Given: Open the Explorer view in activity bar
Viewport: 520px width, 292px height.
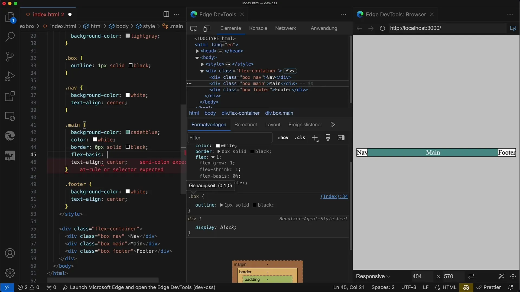Looking at the screenshot, I should coord(10,17).
